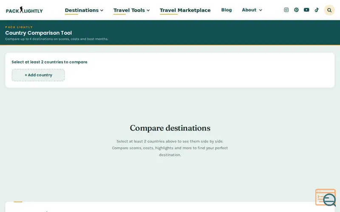Image resolution: width=340 pixels, height=212 pixels.
Task: Open the Pinterest icon link
Action: click(296, 10)
